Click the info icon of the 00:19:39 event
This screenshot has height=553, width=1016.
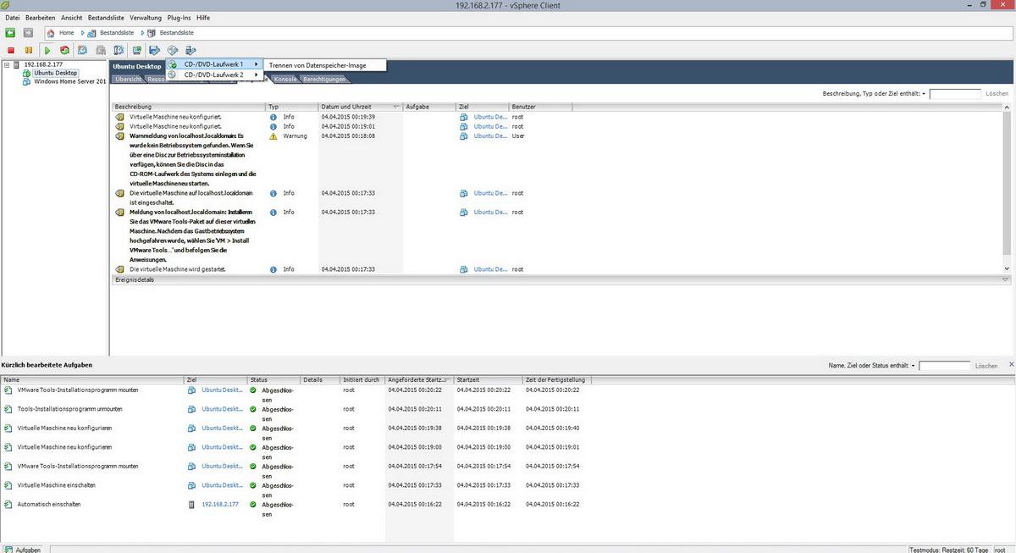pyautogui.click(x=273, y=116)
